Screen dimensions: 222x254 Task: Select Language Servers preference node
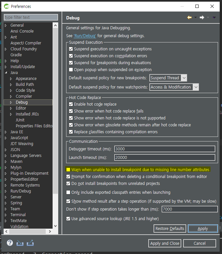26,156
